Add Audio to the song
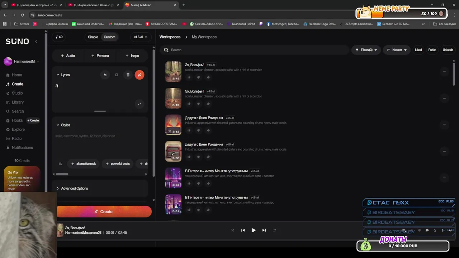The image size is (459, 258). tap(68, 56)
